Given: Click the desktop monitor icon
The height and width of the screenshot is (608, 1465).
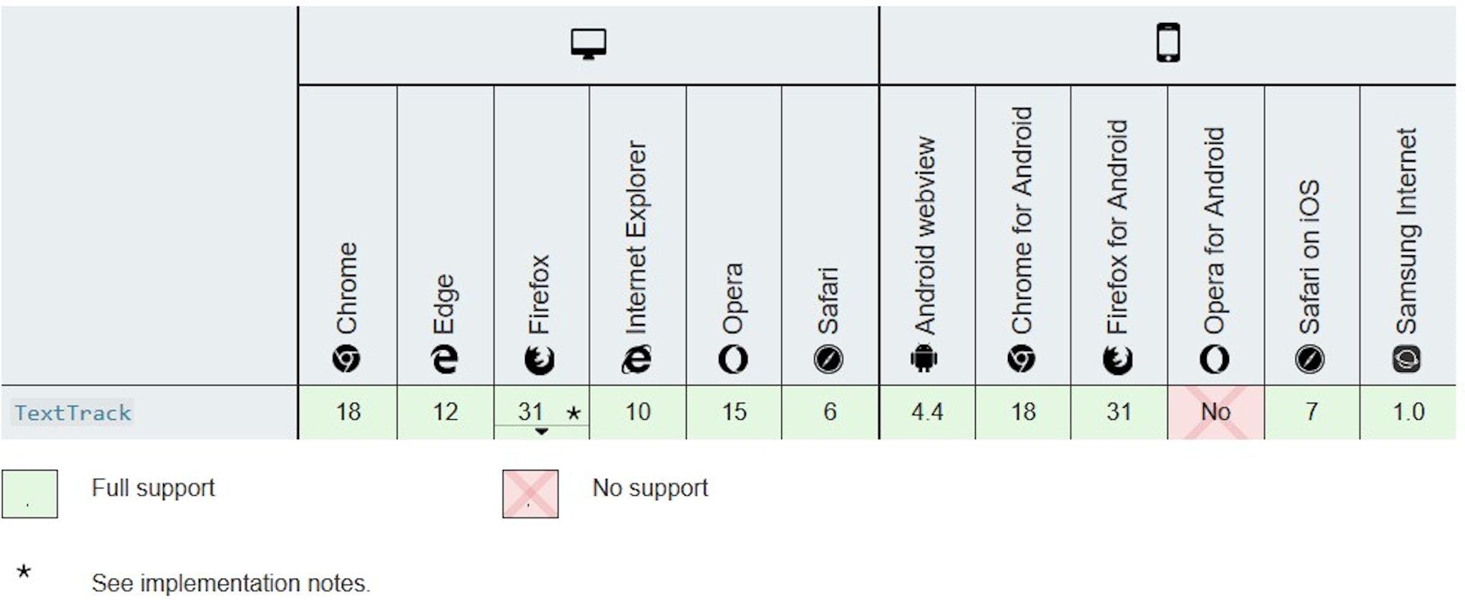Looking at the screenshot, I should pyautogui.click(x=588, y=44).
